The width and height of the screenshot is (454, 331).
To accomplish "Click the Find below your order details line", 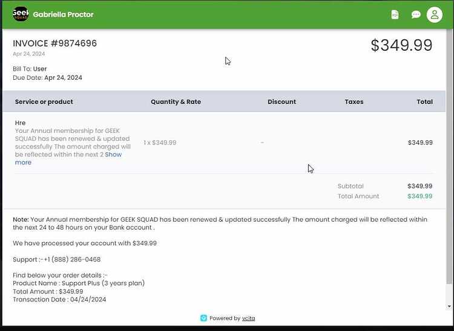I will pos(60,275).
